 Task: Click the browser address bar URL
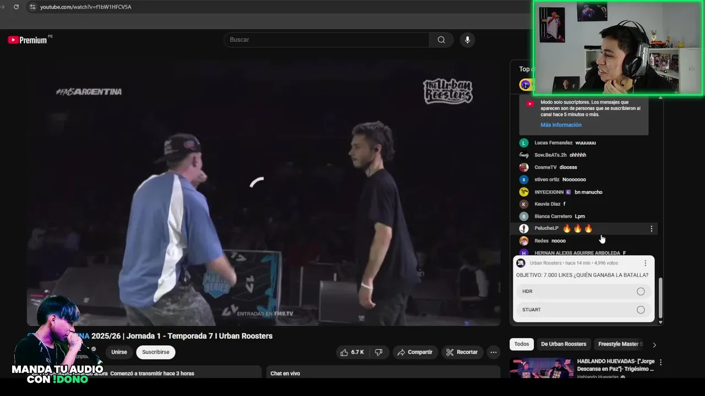85,7
